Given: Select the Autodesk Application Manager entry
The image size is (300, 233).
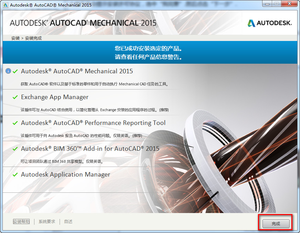Looking at the screenshot, I should [x=65, y=174].
